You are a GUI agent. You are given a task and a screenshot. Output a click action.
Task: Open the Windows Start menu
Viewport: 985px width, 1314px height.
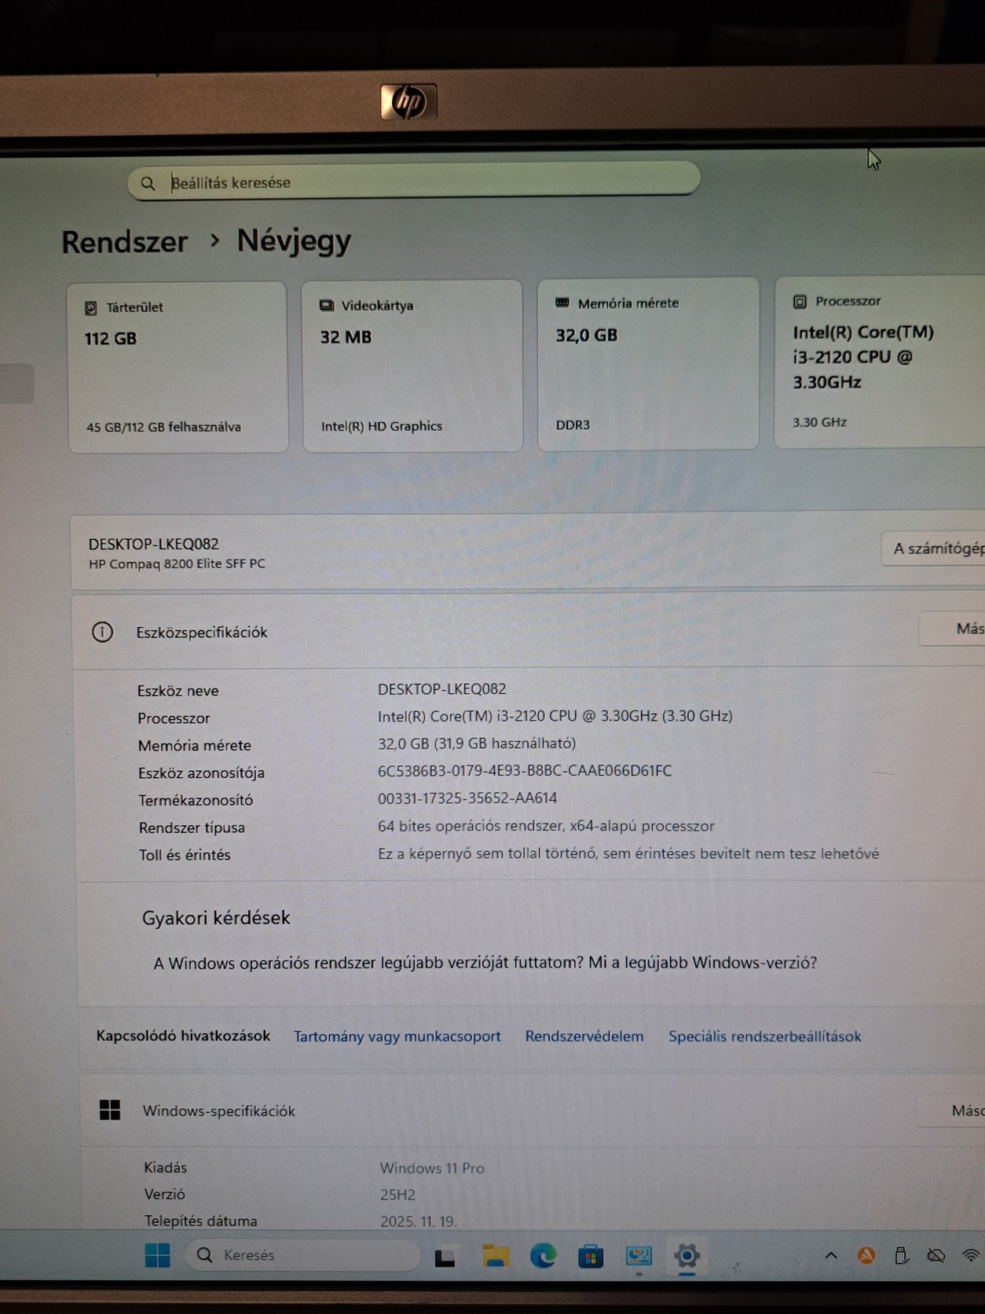pyautogui.click(x=158, y=1256)
